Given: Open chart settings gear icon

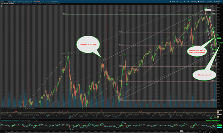Looking at the screenshot, I should coord(184,1).
